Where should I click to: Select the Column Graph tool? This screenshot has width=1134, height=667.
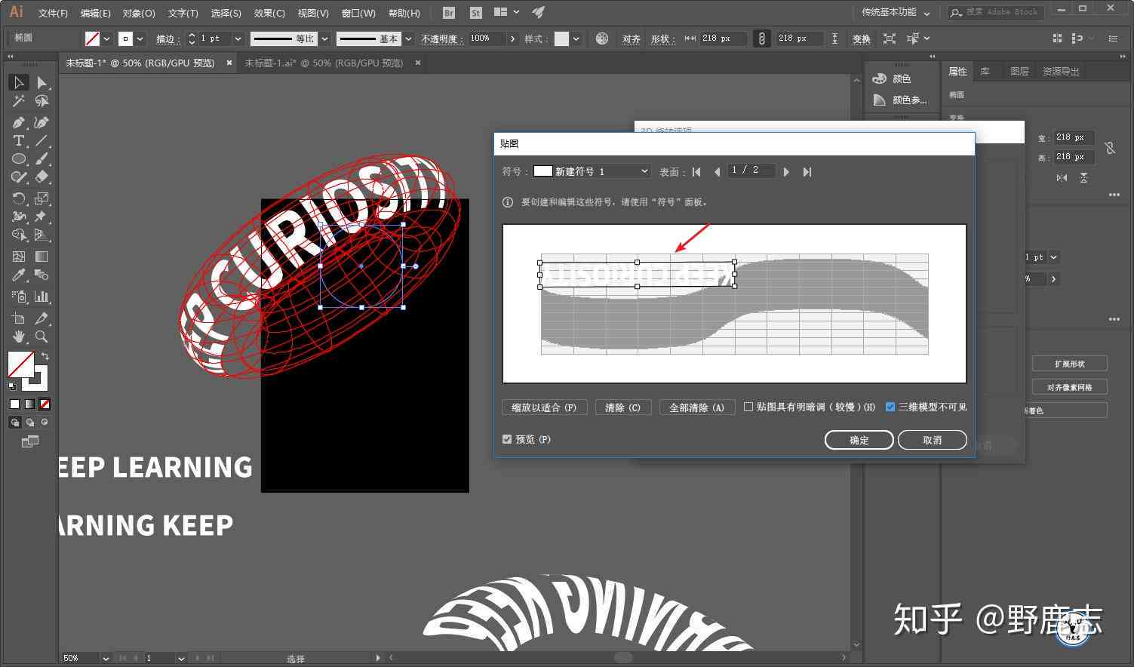tap(41, 297)
